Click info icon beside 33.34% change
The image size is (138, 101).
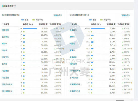pos(63,59)
